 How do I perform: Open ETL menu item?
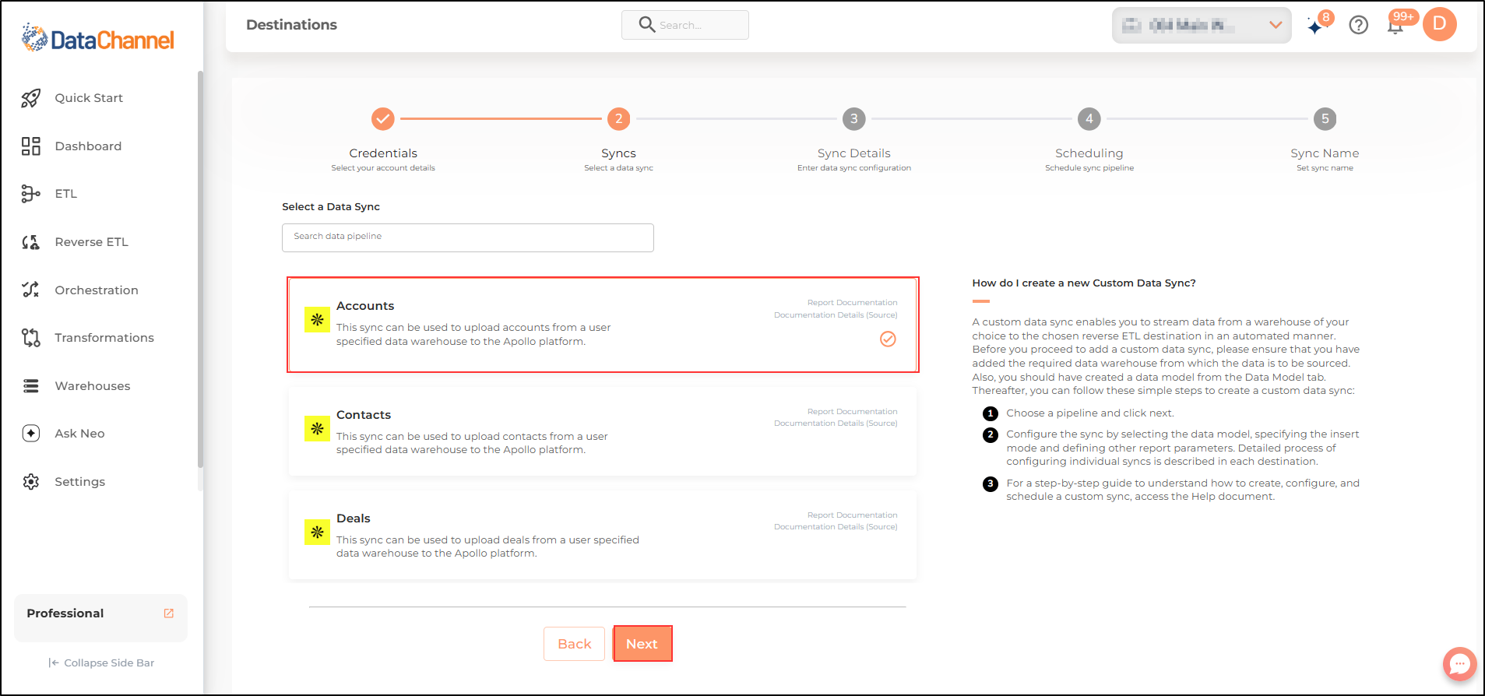pos(66,194)
